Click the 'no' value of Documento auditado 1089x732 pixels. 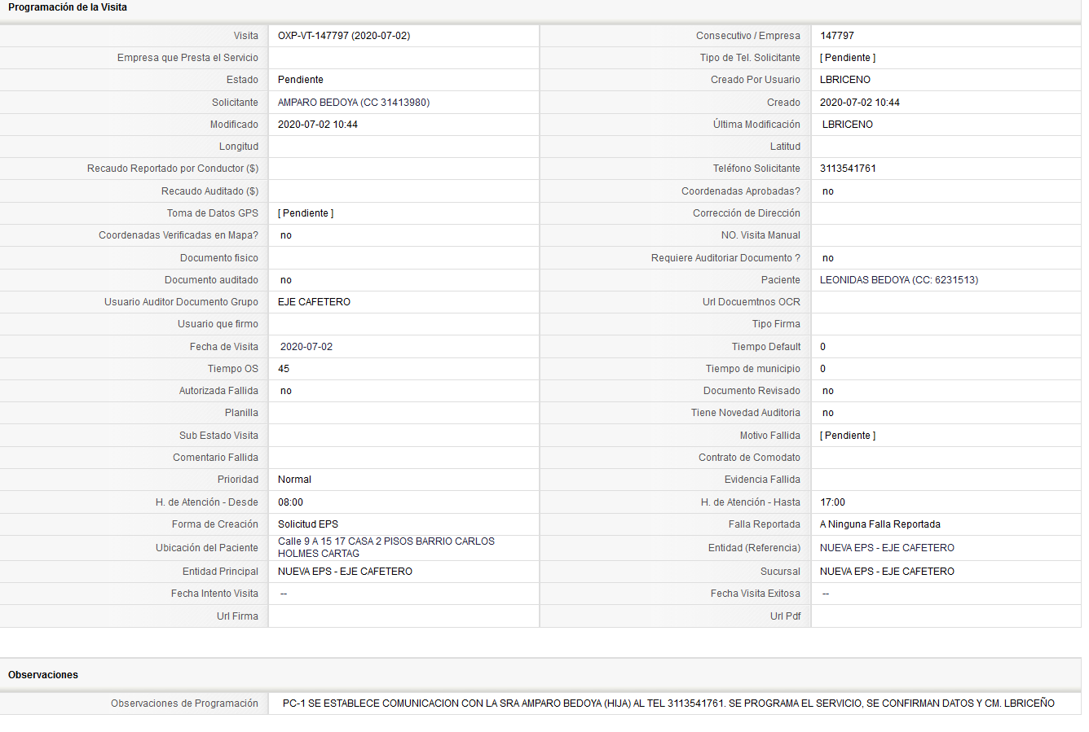coord(286,280)
